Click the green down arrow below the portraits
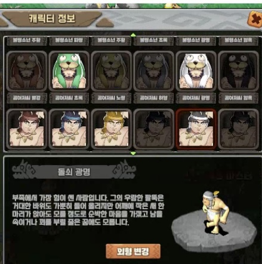 tap(133, 153)
